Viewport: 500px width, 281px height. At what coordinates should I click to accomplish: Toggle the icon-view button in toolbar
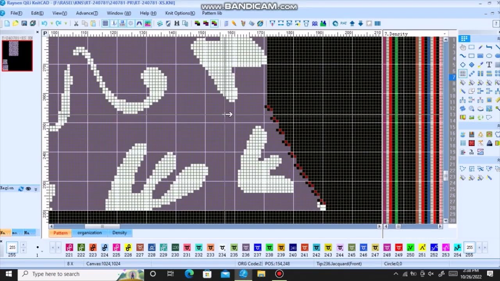pos(123,23)
